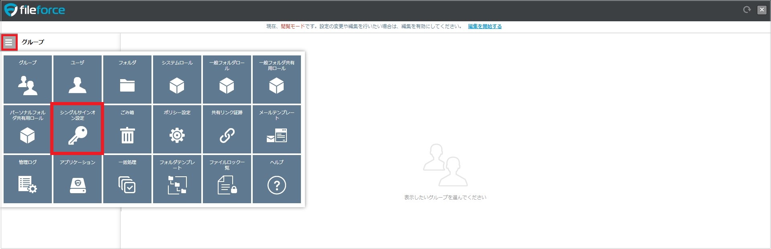This screenshot has height=249, width=771.
Task: Open the 管理ログ tile
Action: click(x=28, y=179)
